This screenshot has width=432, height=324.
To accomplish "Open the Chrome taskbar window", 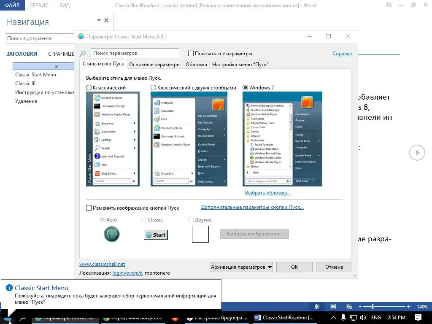I will [x=133, y=318].
